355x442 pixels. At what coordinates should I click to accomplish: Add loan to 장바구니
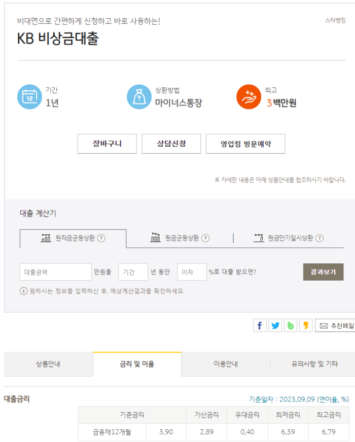[x=107, y=144]
